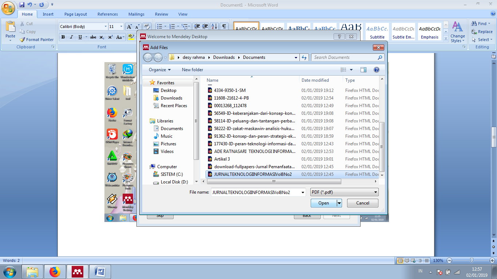Open the Mendeley Desktop taskbar icon
This screenshot has width=497, height=279.
point(77,271)
